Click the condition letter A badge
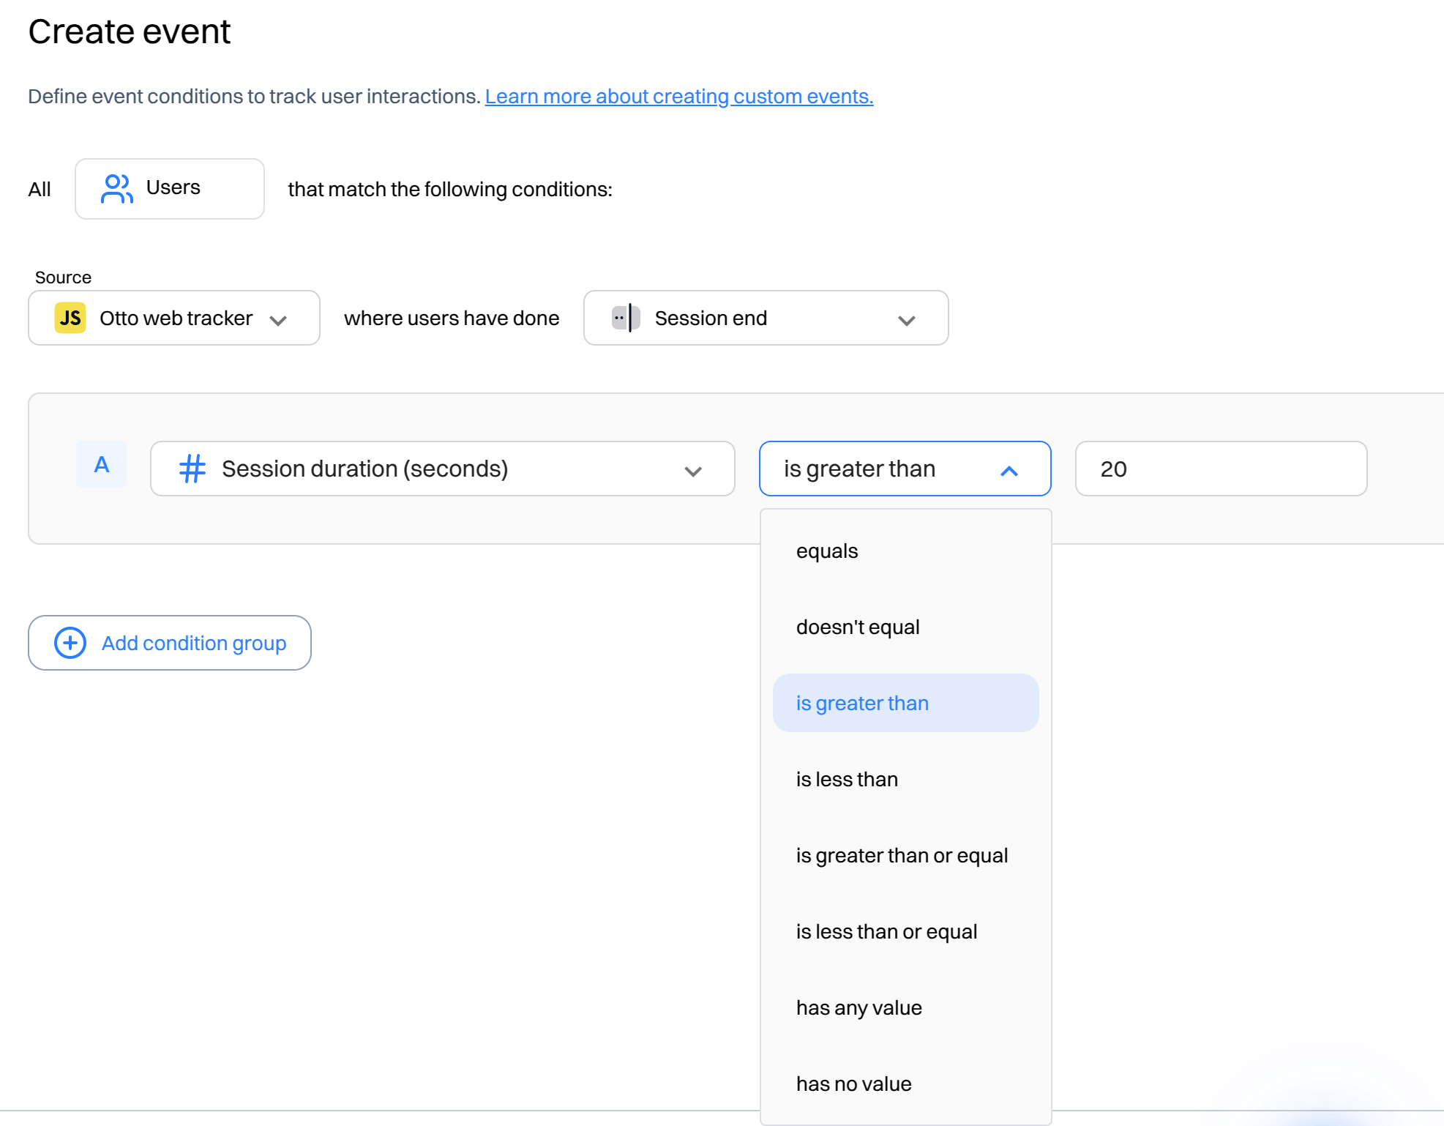This screenshot has width=1444, height=1126. pos(102,464)
